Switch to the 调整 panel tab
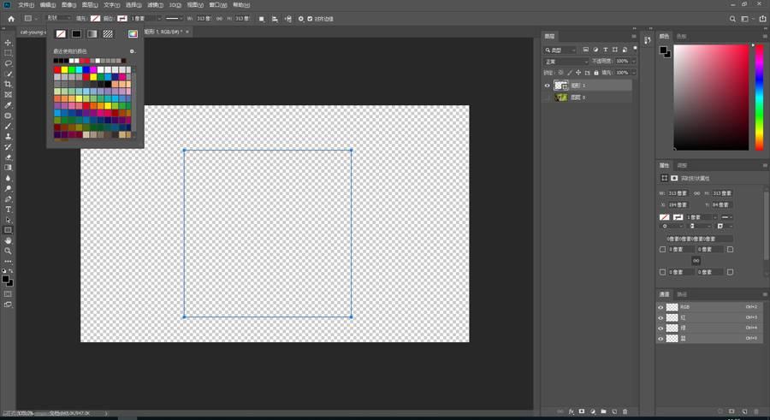The image size is (770, 420). coord(682,165)
